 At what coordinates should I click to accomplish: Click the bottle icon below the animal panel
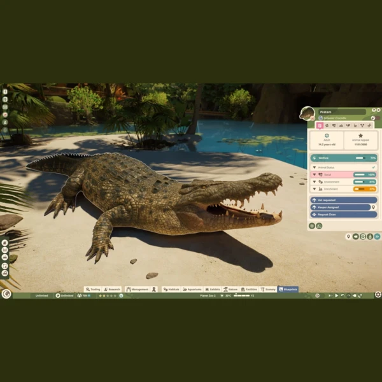pos(370,236)
